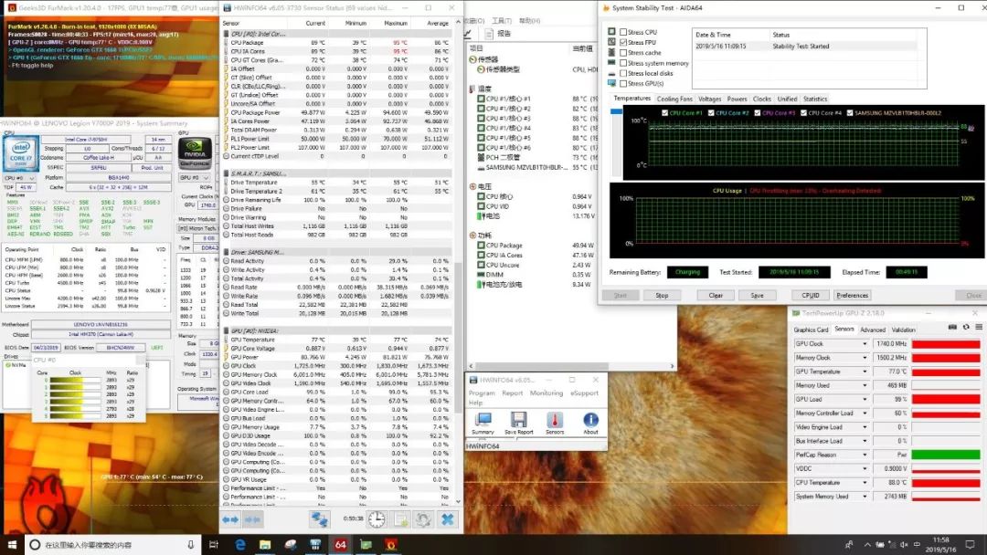Click the Preferences button
987x555 pixels.
(x=852, y=295)
